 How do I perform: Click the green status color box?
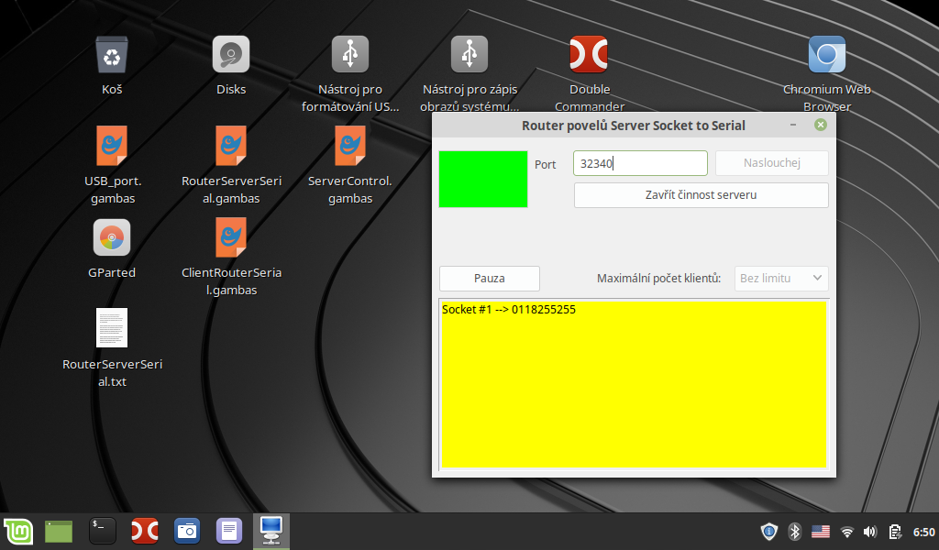pos(483,180)
